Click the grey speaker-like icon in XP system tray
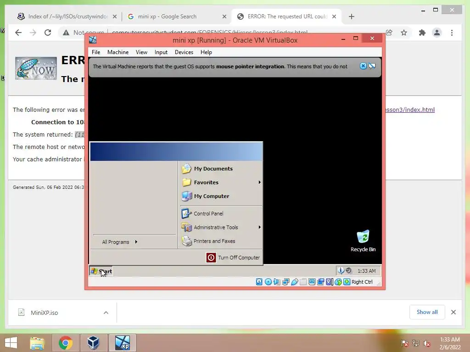The height and width of the screenshot is (352, 470). click(x=349, y=270)
